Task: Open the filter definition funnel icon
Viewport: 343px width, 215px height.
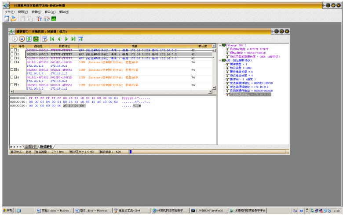Action: coord(40,19)
